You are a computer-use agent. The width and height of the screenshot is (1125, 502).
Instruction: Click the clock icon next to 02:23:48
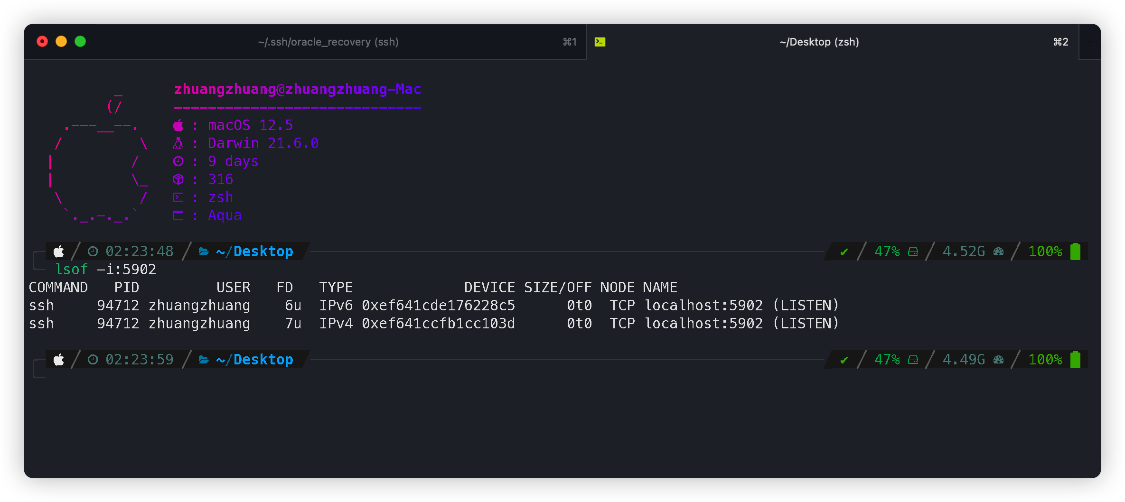[93, 251]
